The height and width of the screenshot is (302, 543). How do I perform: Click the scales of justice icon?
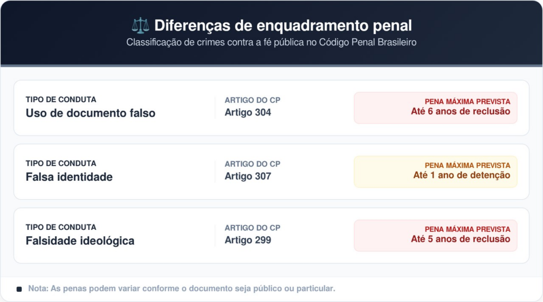(141, 25)
